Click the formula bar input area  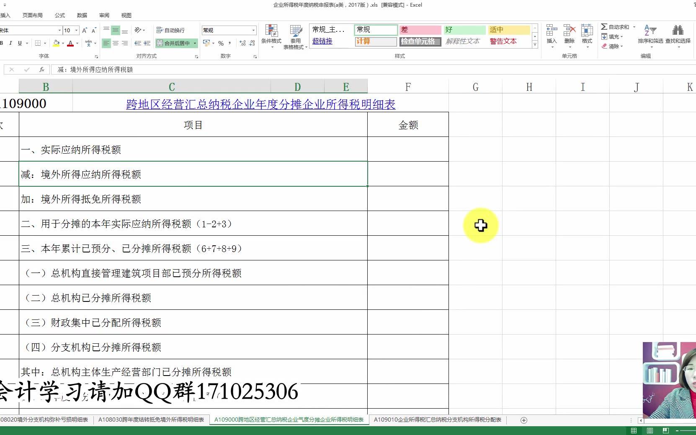pos(168,69)
